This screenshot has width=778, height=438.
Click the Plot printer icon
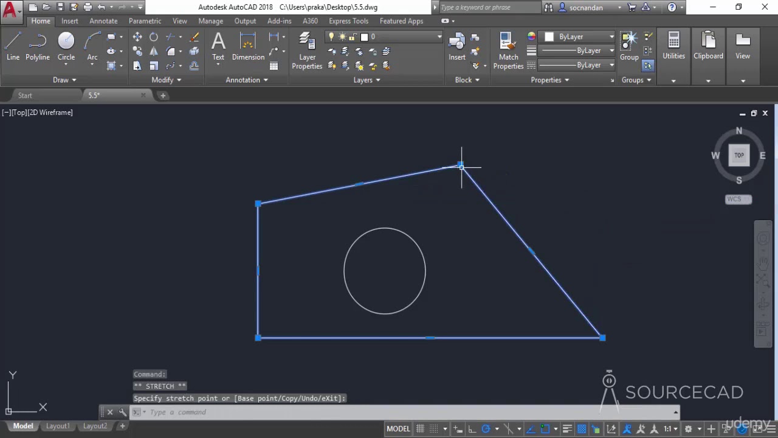pos(88,7)
